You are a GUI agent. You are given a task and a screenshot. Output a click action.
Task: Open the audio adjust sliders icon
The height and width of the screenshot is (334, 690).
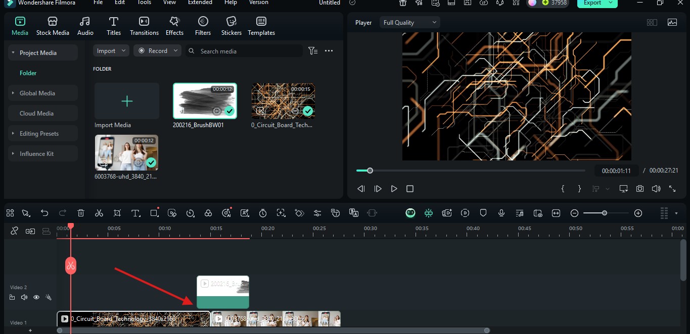pos(317,213)
